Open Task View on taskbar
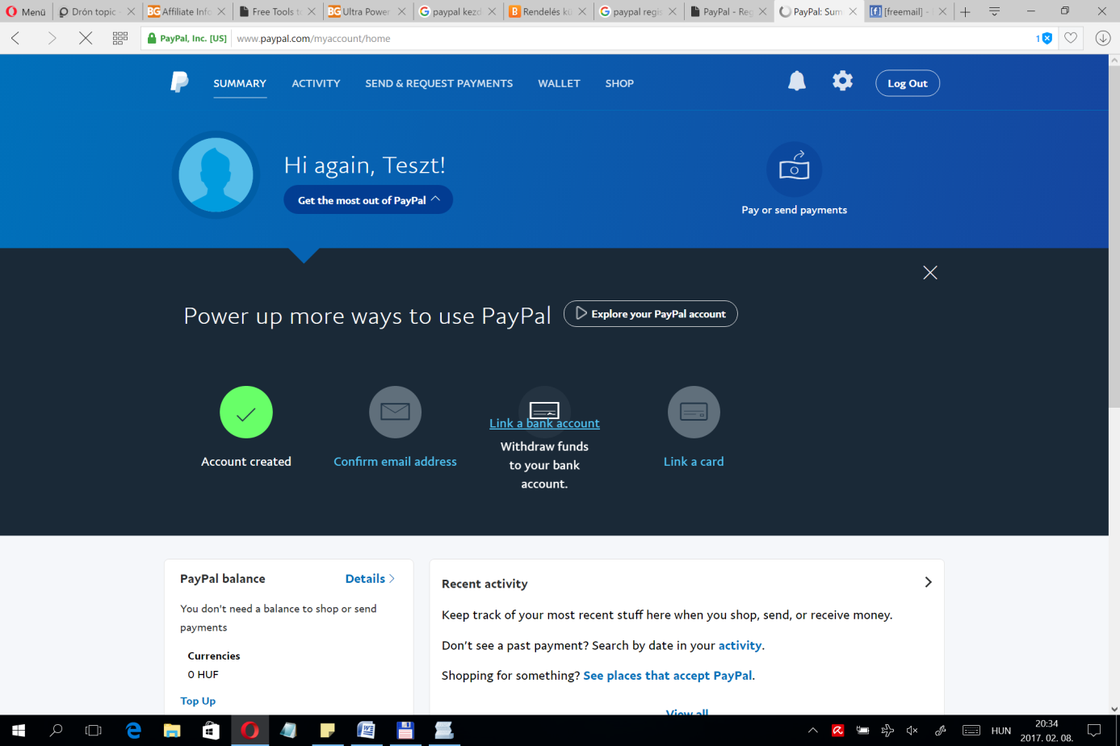This screenshot has height=746, width=1120. (x=94, y=731)
